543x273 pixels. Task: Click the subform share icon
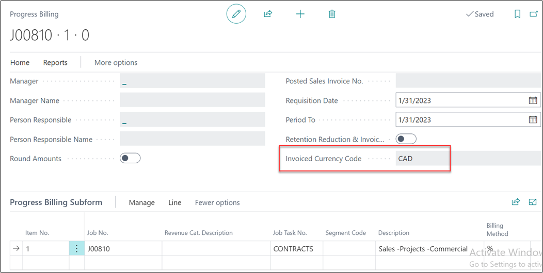click(x=516, y=202)
